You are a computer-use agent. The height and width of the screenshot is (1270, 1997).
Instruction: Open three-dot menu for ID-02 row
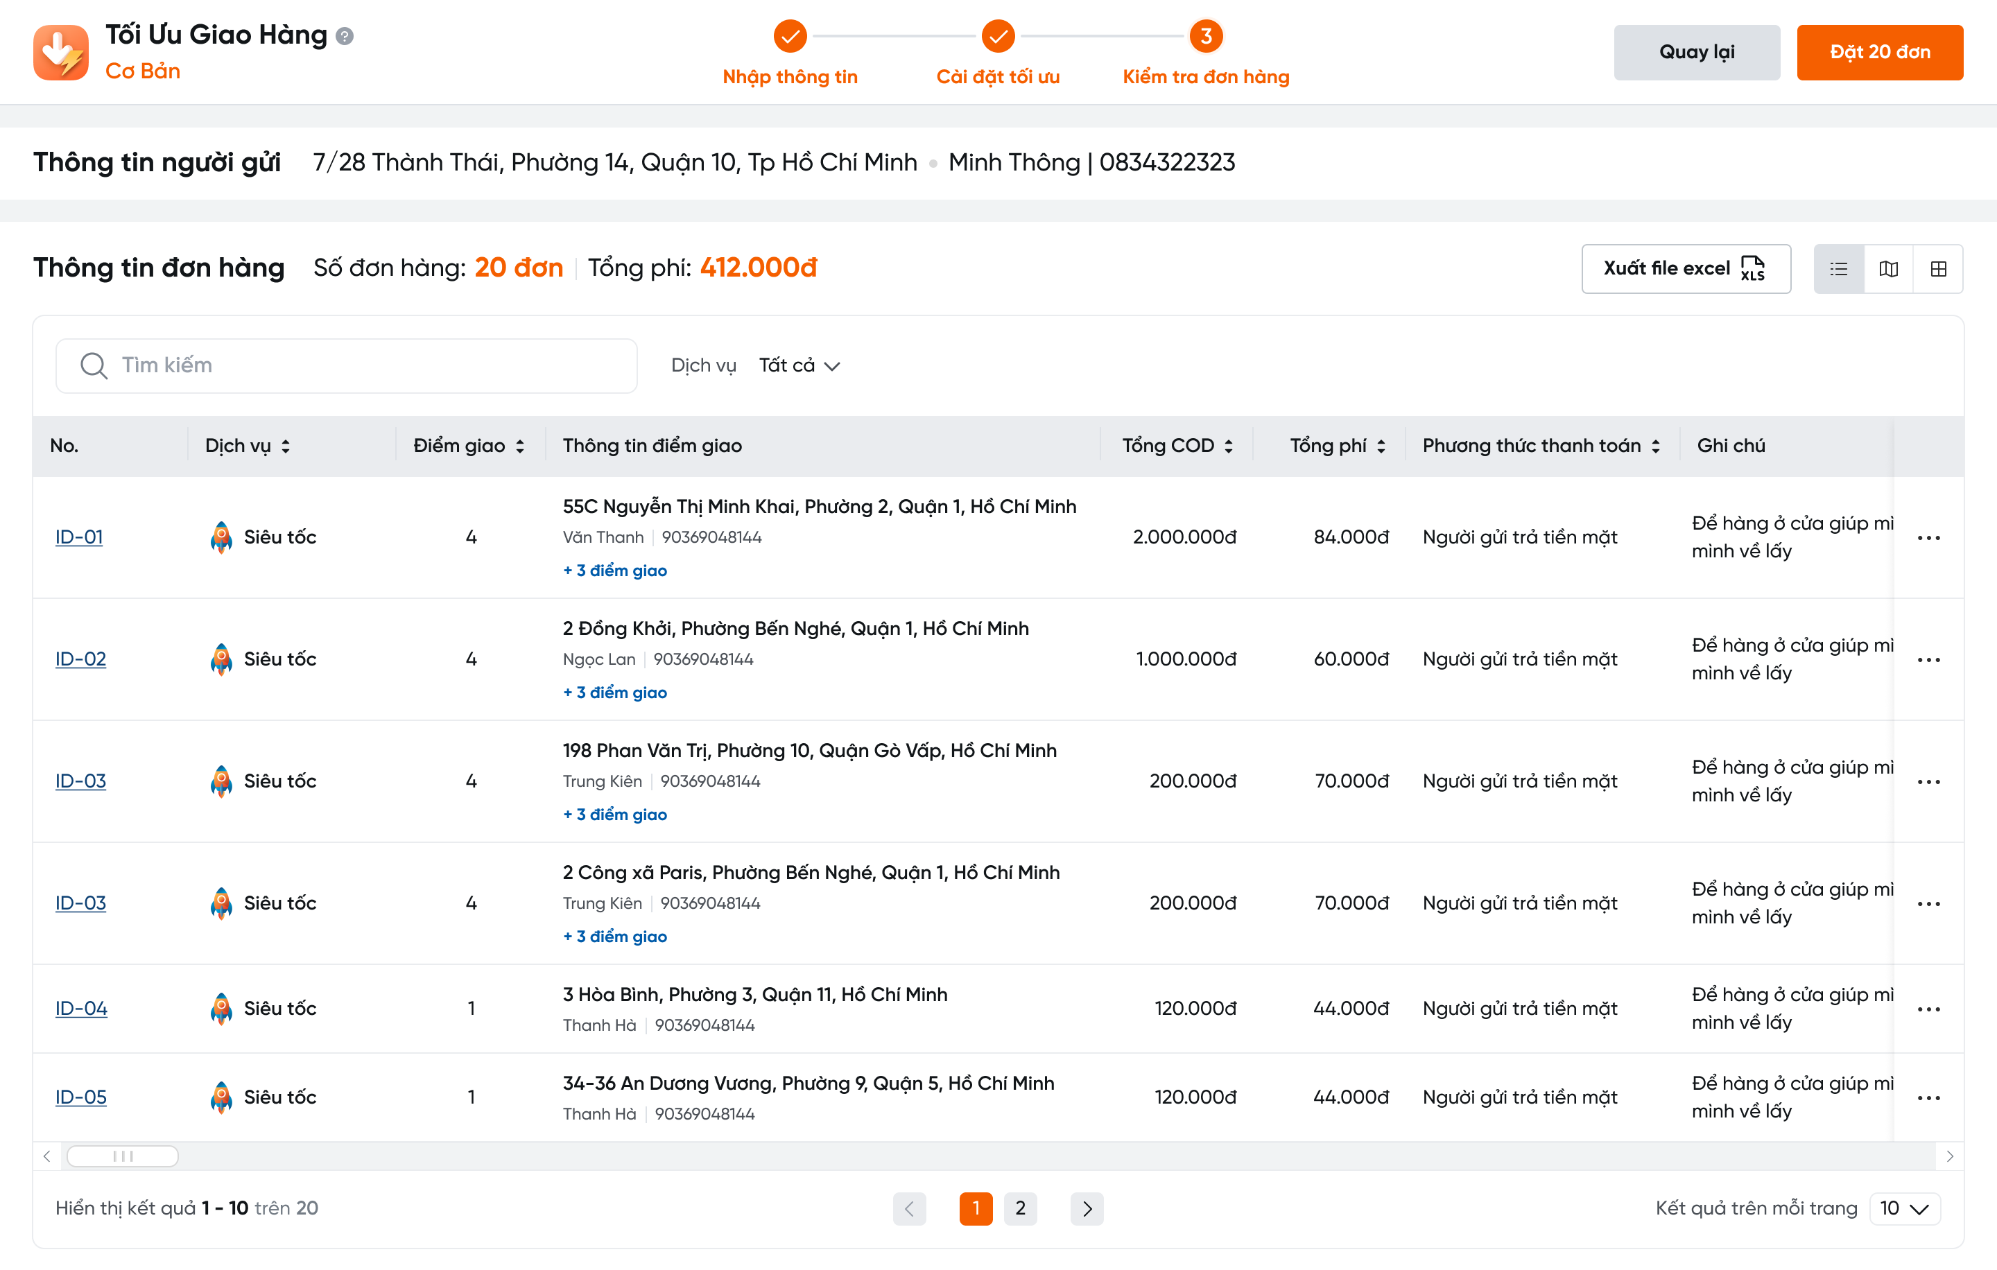[x=1928, y=660]
